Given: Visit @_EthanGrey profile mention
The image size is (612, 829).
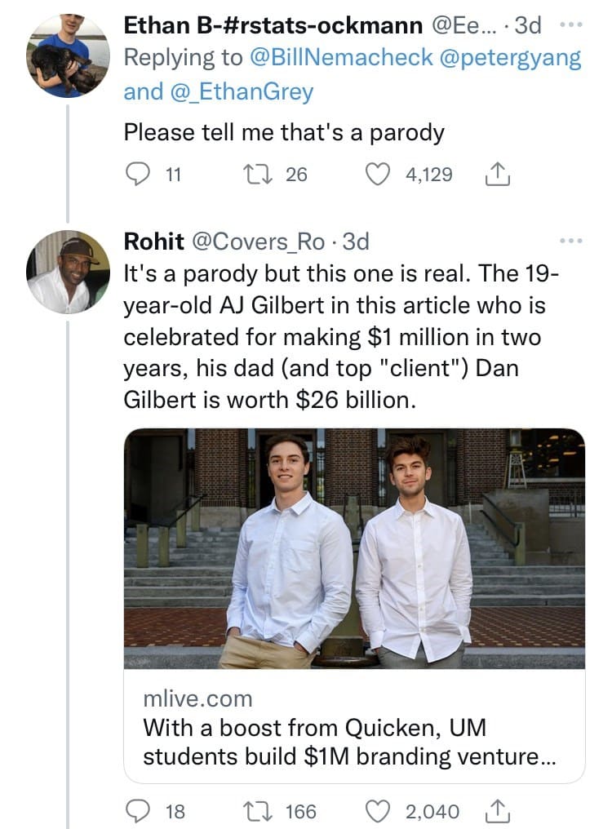Looking at the screenshot, I should 242,92.
